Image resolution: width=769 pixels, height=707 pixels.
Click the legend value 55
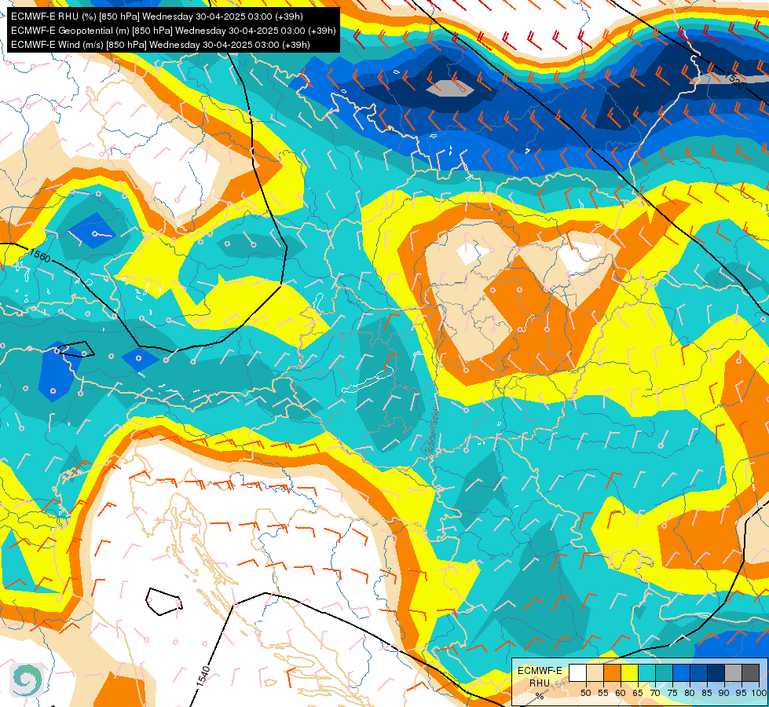[603, 693]
